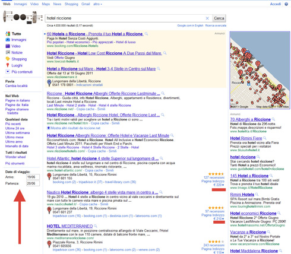Click the Immagini camera icon in sidebar
This screenshot has height=254, width=291.
tap(8, 40)
